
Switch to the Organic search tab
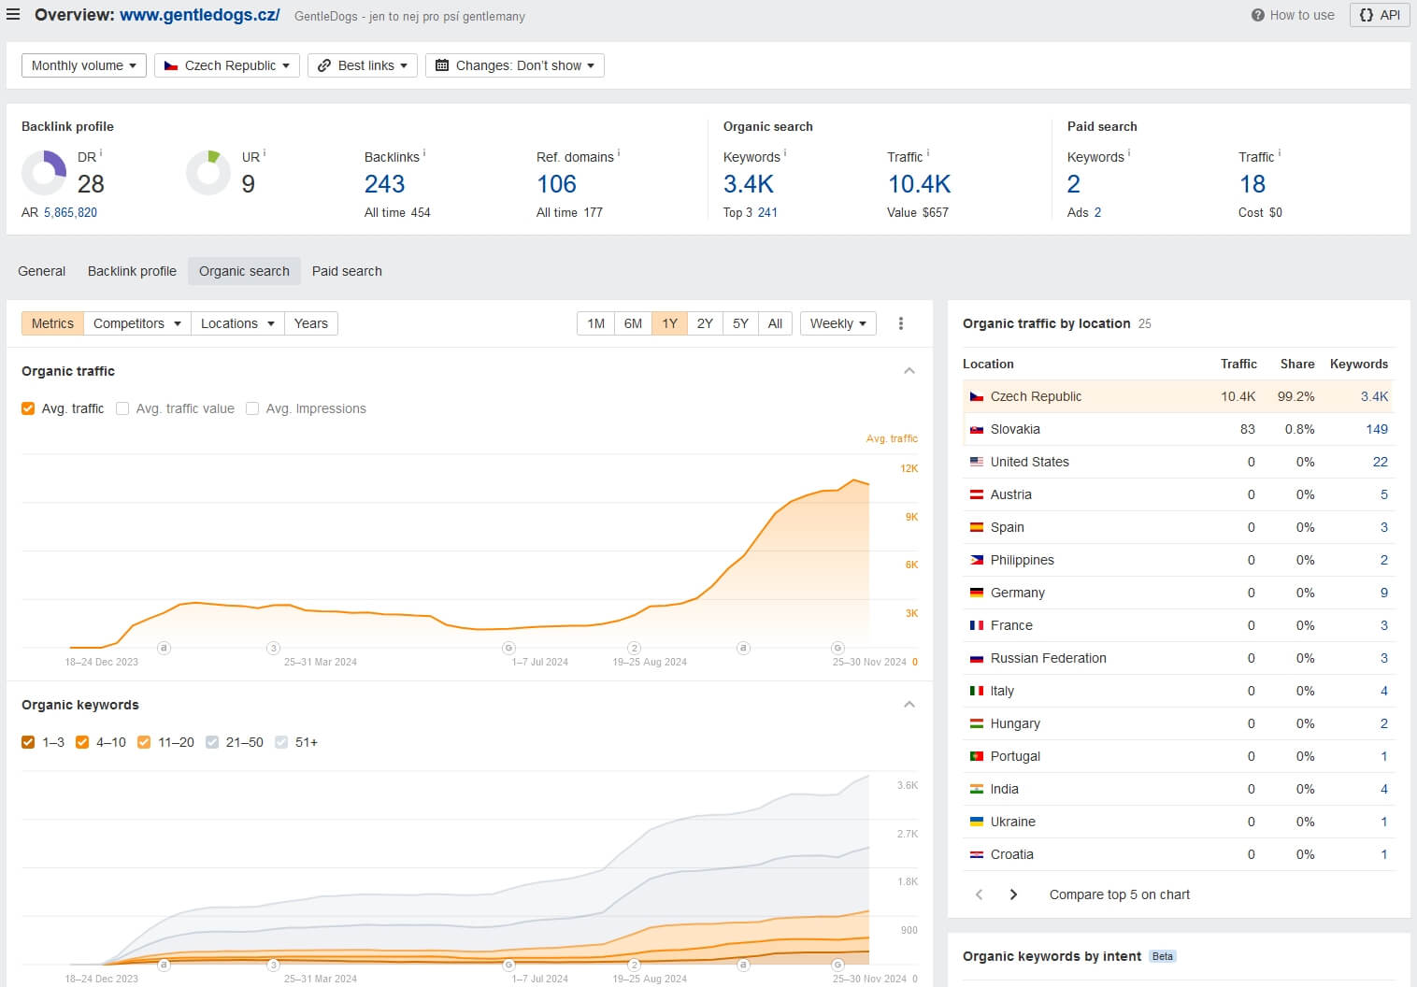[x=244, y=271]
